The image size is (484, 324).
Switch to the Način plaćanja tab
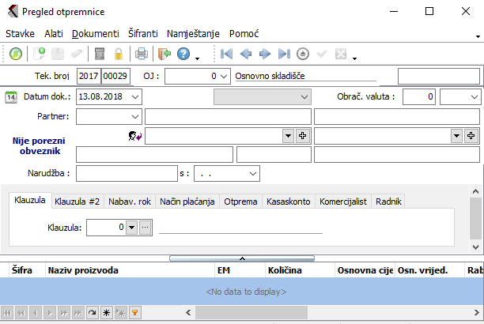[x=187, y=202]
